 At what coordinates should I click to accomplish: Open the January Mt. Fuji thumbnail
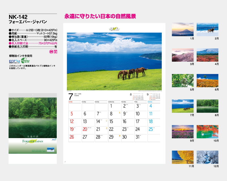coord(183,30)
